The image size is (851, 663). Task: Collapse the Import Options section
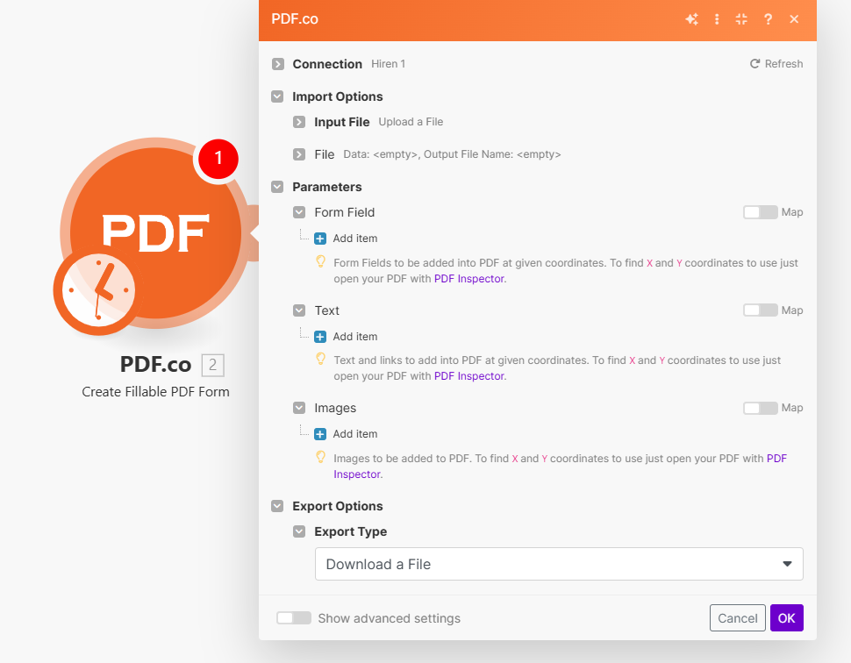tap(277, 96)
